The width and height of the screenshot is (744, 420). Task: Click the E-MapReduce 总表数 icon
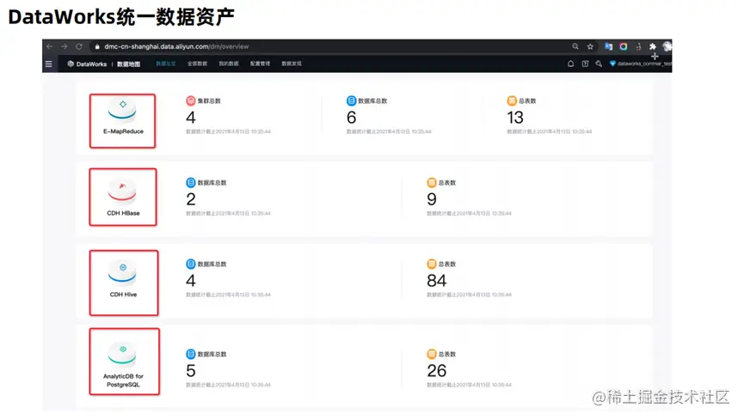[512, 100]
